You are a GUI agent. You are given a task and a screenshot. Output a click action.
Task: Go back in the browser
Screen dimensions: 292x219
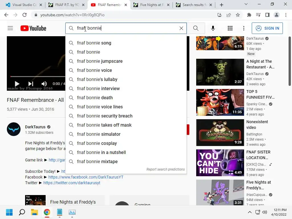tap(6, 15)
